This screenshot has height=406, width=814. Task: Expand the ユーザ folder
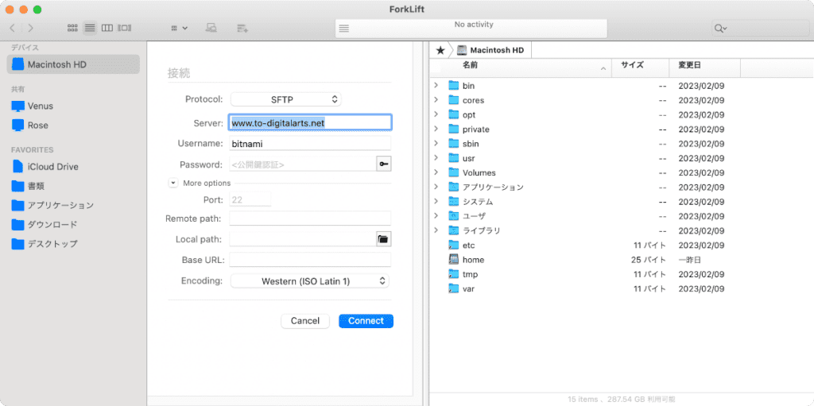[436, 215]
